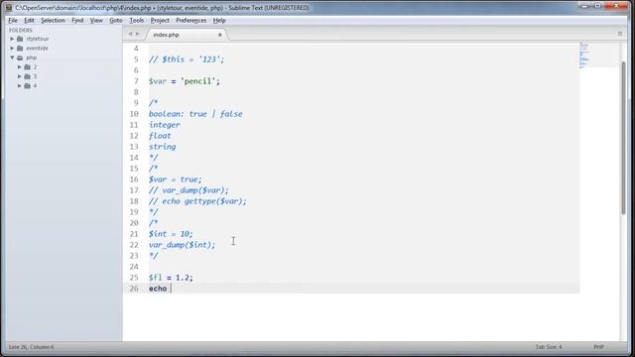This screenshot has height=357, width=635.
Task: Click the echo keyword on line 26
Action: point(158,289)
